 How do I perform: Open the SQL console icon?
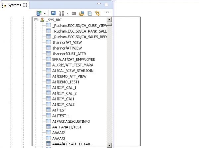pyautogui.click(x=74, y=13)
